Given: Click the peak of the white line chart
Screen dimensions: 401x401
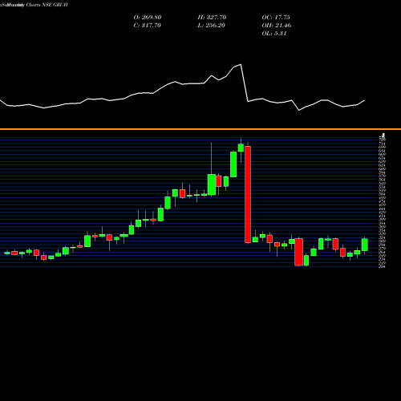Looking at the screenshot, I should coord(241,64).
